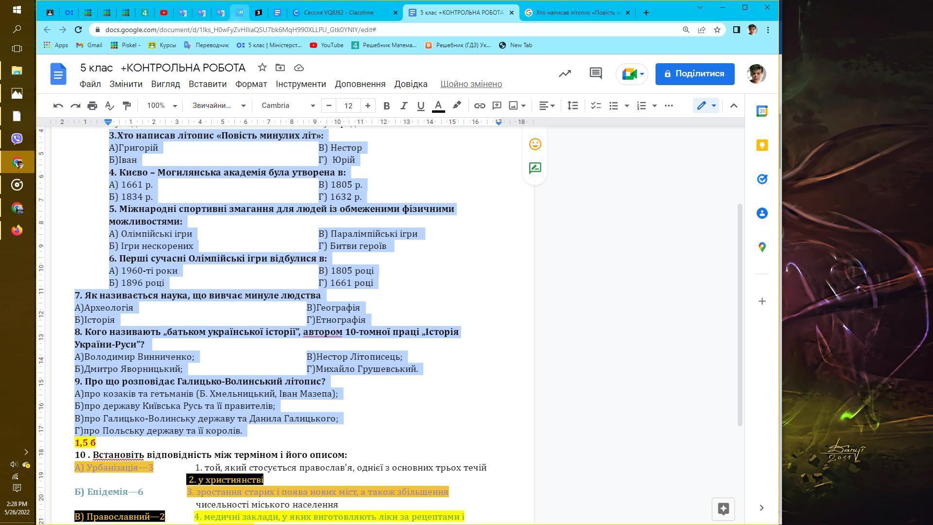Run spelling and grammar check icon
Viewport: 933px width, 525px height.
pyautogui.click(x=109, y=105)
